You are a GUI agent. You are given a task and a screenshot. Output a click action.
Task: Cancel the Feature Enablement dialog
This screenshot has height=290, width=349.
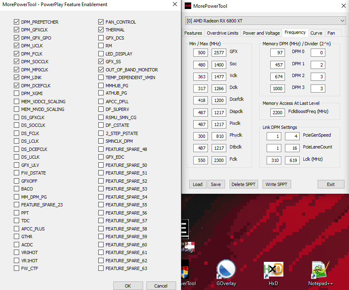[161, 286]
